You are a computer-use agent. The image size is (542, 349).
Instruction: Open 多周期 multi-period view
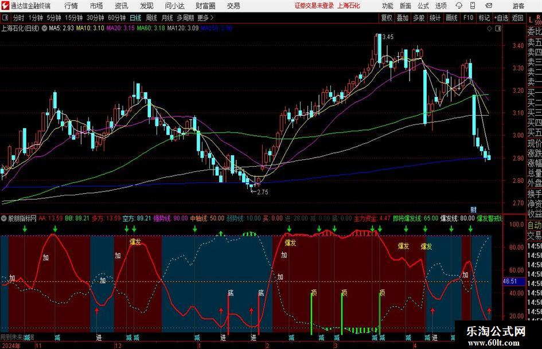[185, 18]
